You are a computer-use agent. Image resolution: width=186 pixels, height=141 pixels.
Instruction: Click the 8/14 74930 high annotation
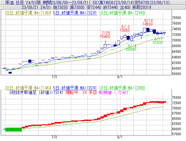pos(148,22)
